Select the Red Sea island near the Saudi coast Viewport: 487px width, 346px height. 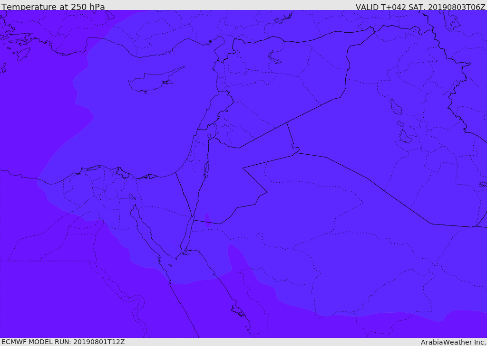coord(239,310)
